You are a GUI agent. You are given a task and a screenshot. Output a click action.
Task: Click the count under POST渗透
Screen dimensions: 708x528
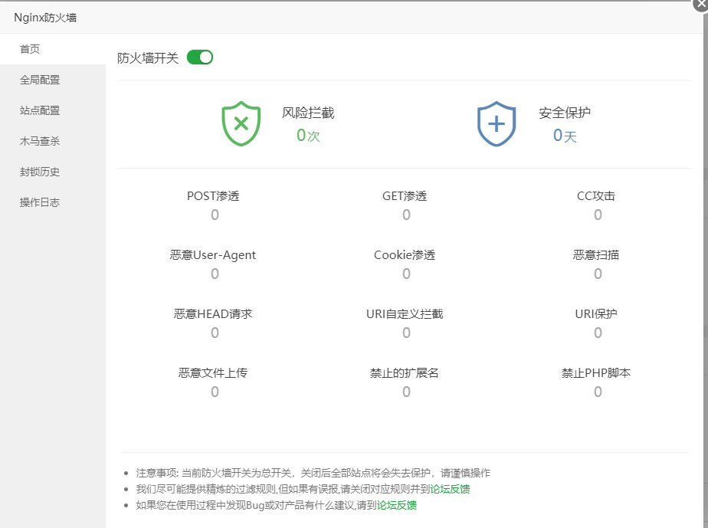tap(215, 215)
